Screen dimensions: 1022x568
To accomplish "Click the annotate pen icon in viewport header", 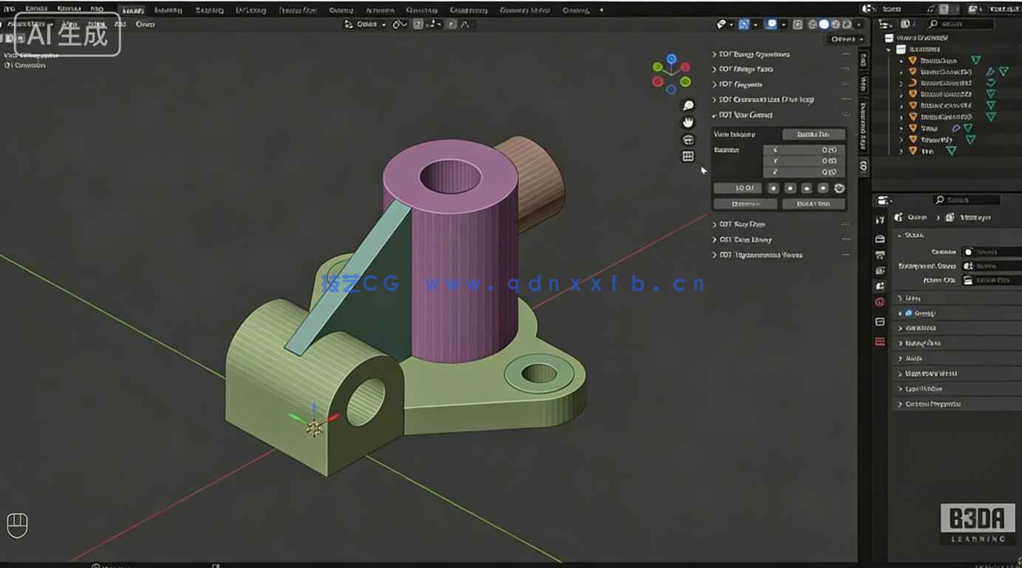I will point(401,24).
